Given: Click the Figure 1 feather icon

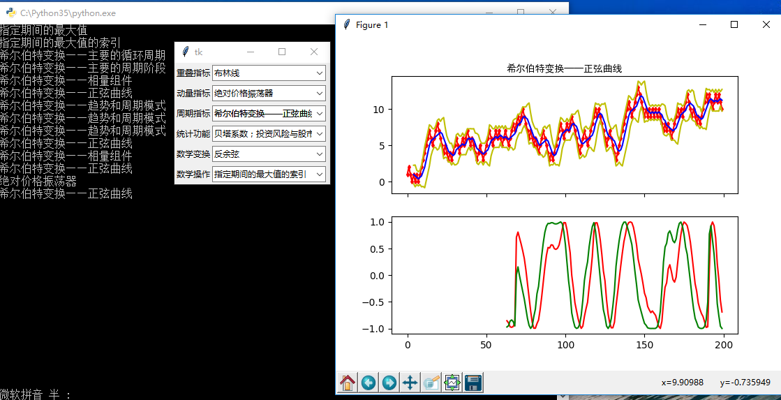Looking at the screenshot, I should pos(347,25).
